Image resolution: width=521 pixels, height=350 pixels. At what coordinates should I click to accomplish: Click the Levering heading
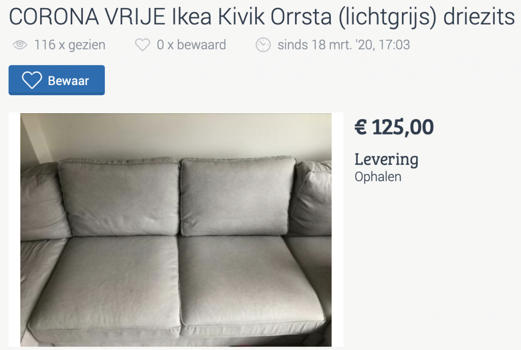tap(387, 159)
